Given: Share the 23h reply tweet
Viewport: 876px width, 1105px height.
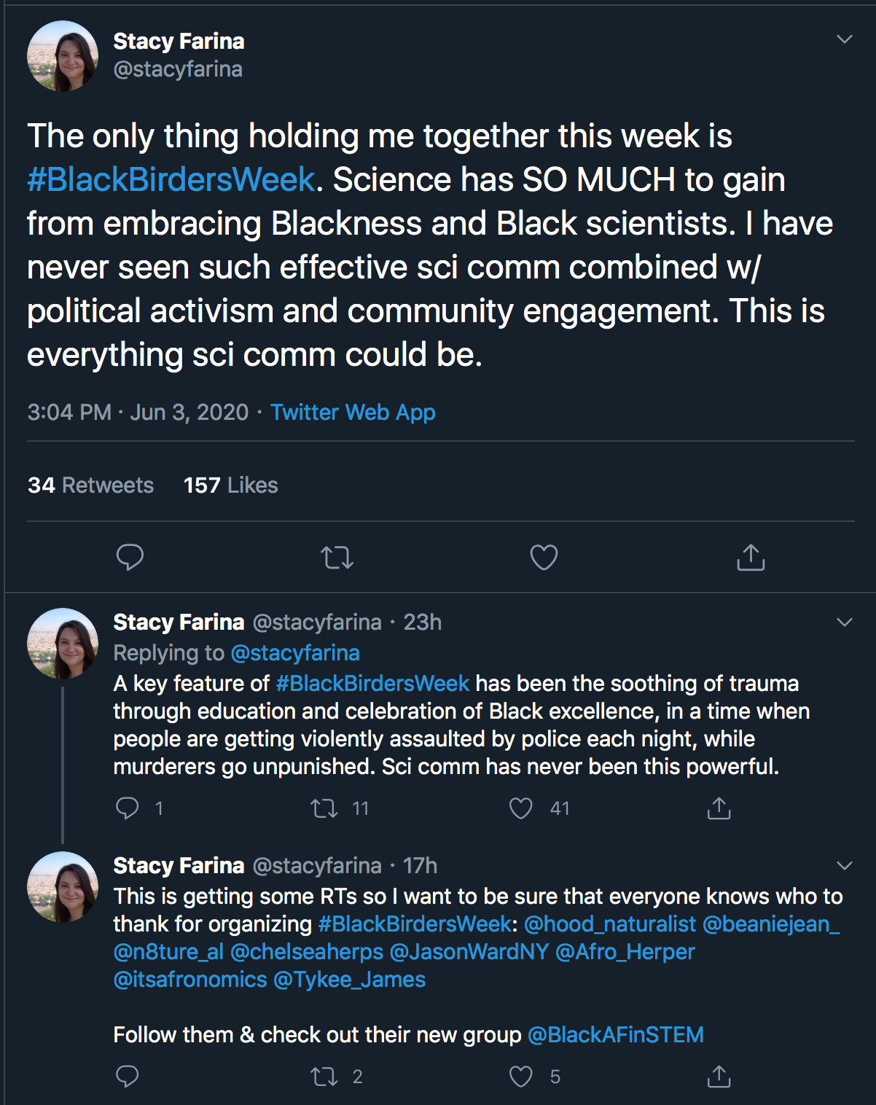Looking at the screenshot, I should tap(719, 808).
